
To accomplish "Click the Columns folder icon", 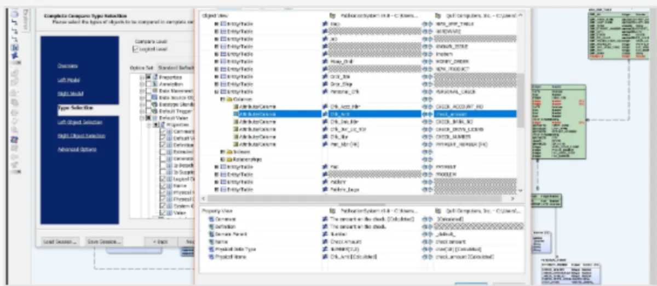I will coord(229,99).
